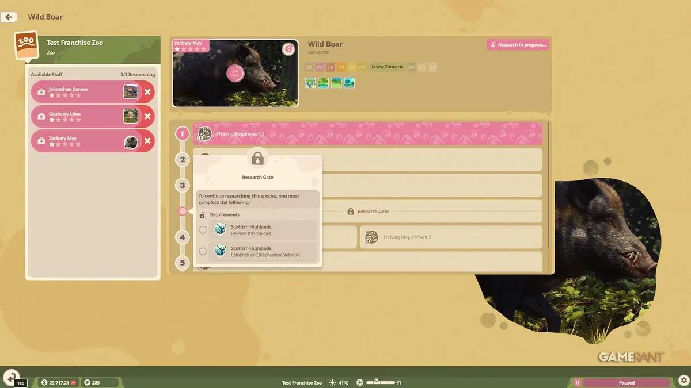
Task: Click the vet icon beside Zachary May
Action: pyautogui.click(x=41, y=141)
